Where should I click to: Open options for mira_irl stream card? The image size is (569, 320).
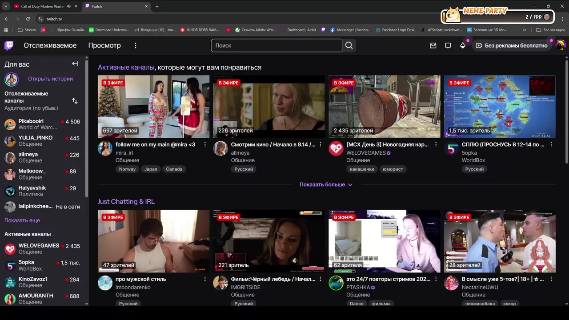(205, 144)
